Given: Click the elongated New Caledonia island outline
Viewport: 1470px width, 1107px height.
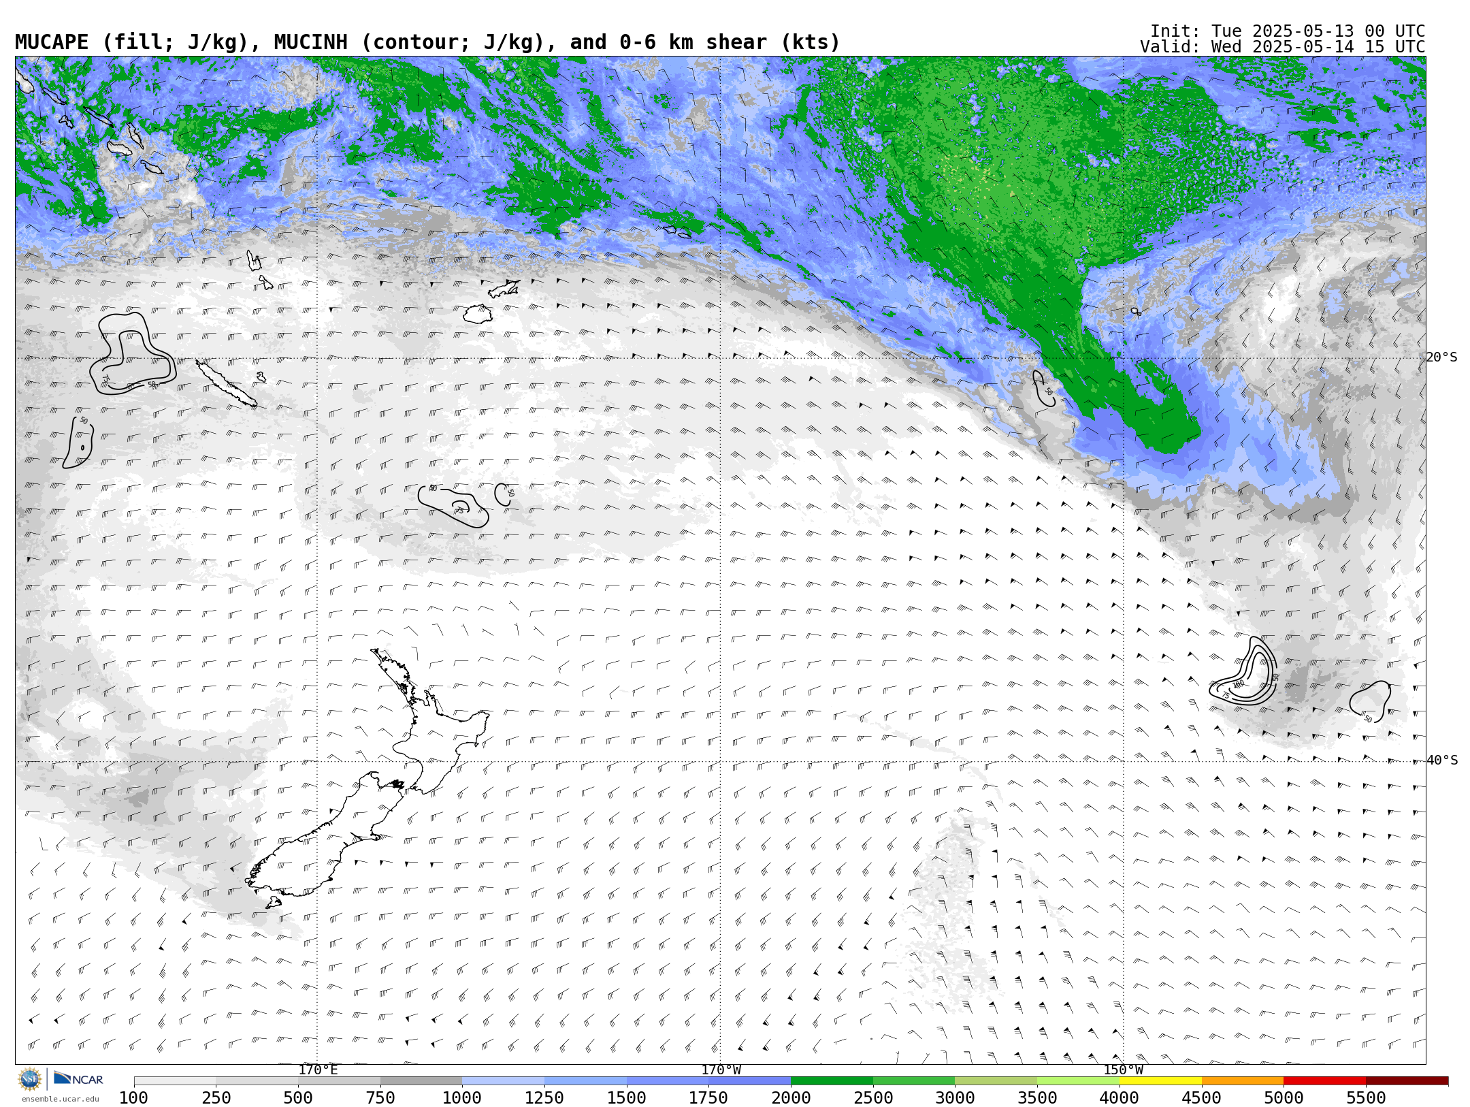Looking at the screenshot, I should click(227, 384).
